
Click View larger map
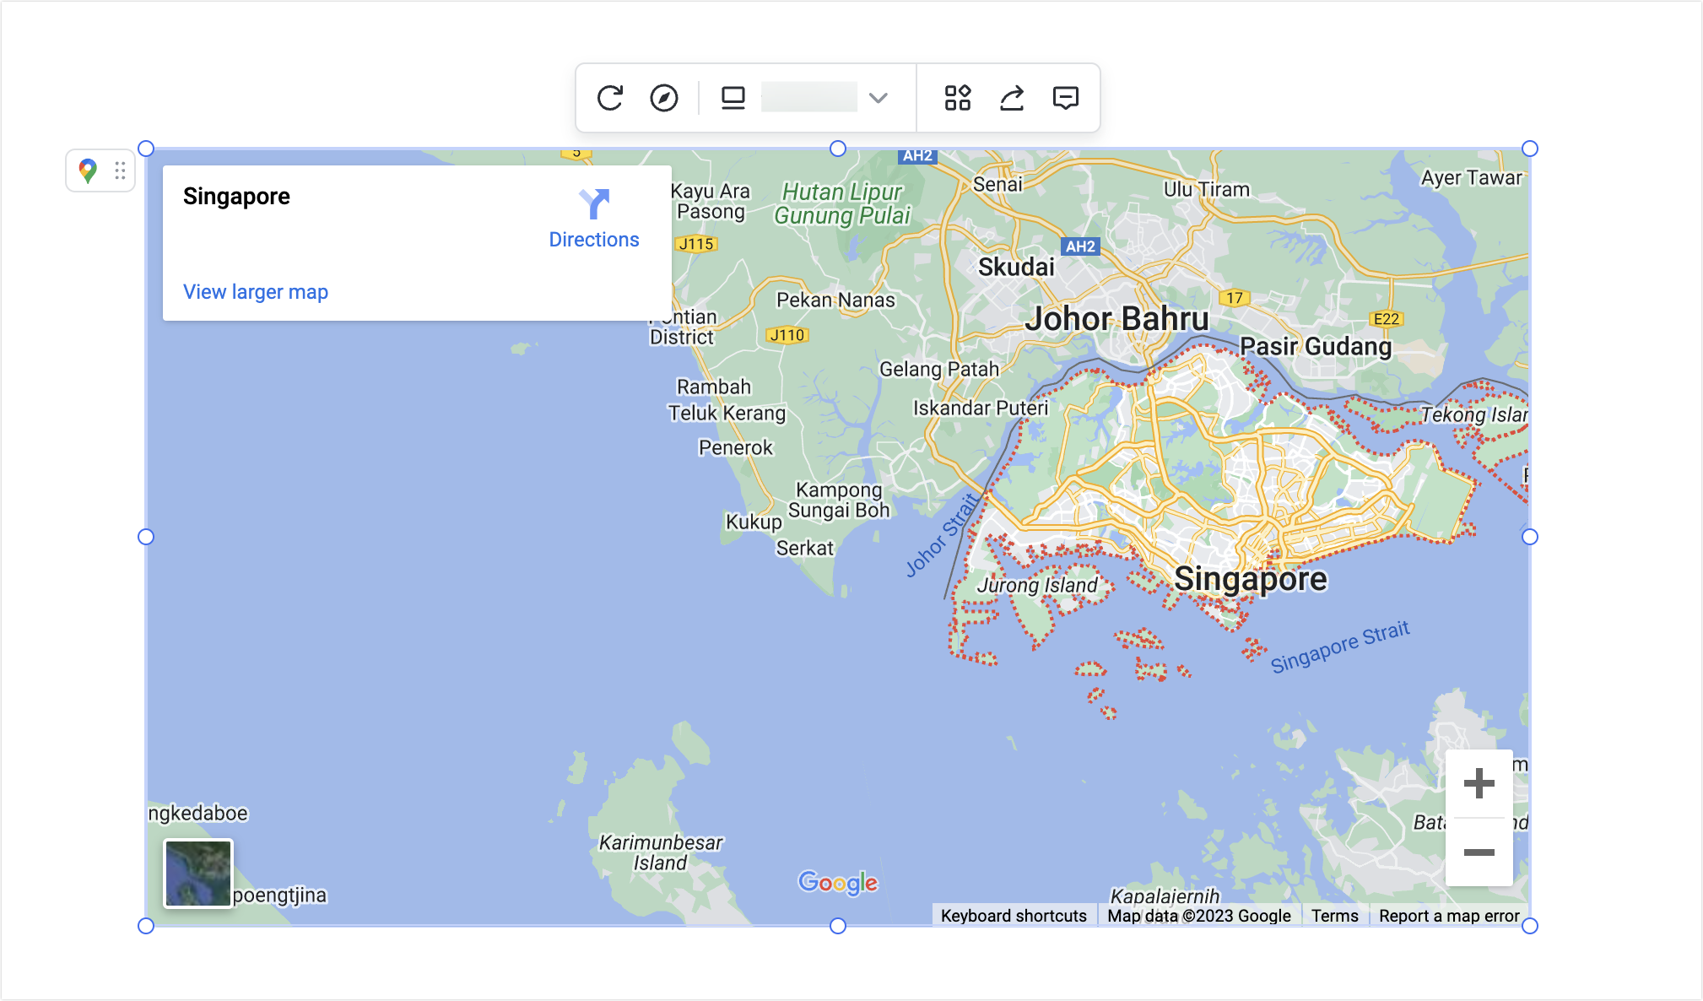[255, 291]
